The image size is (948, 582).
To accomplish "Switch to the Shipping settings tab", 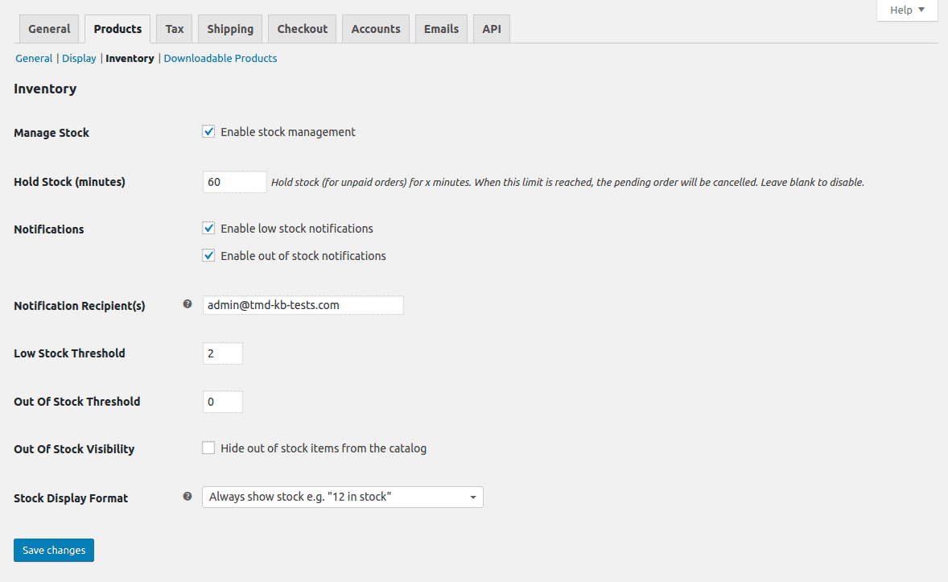I will [x=229, y=28].
